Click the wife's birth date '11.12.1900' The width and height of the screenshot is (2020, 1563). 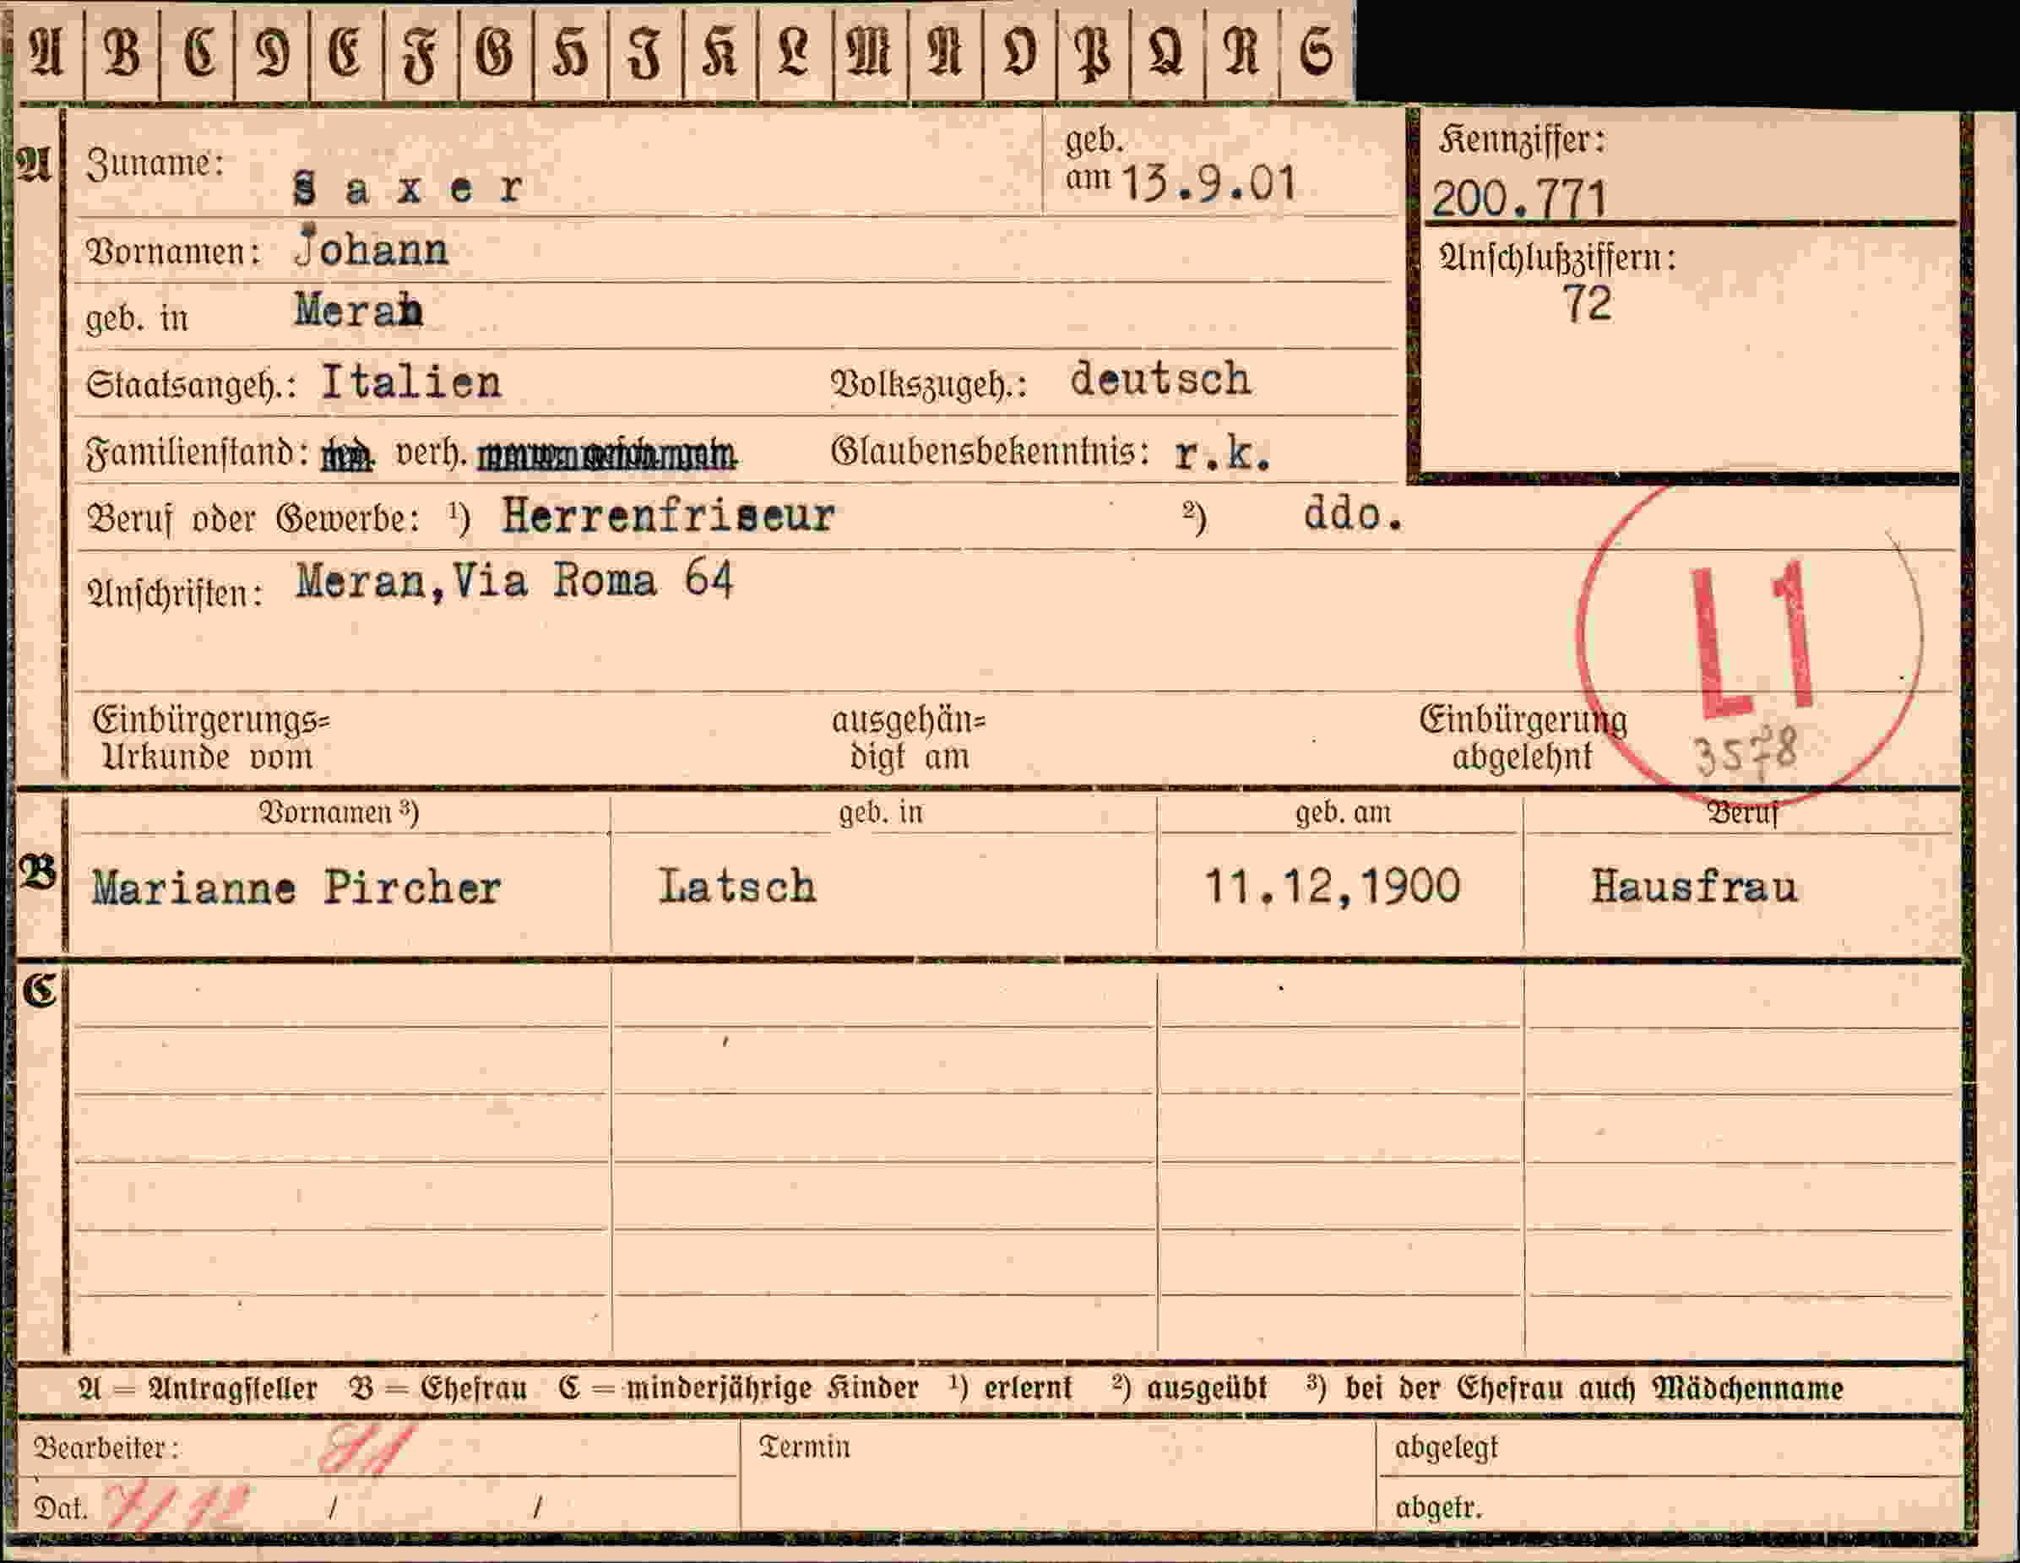1332,886
